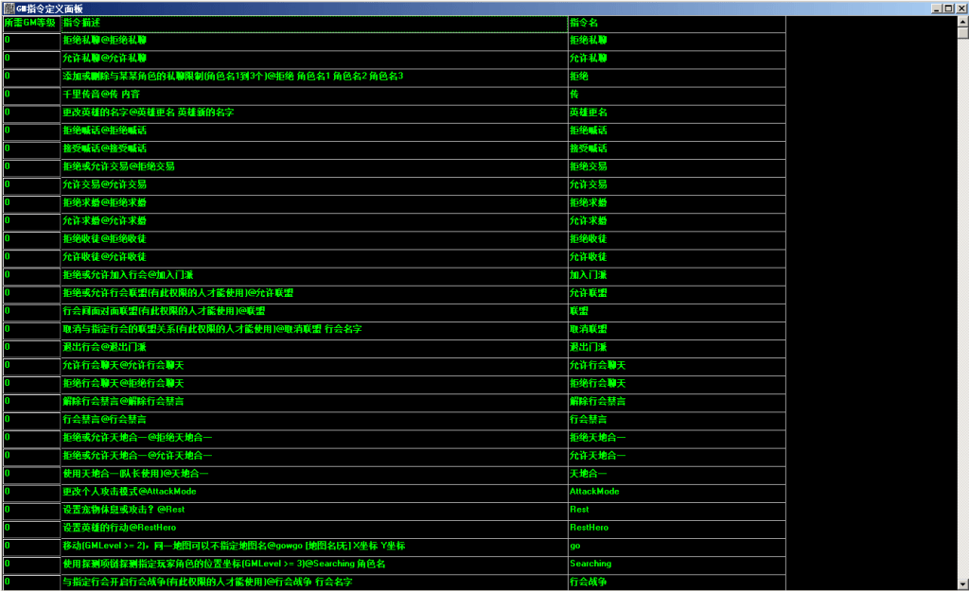Click the GM level cell for 英雄更名 row
969x591 pixels.
pos(31,113)
